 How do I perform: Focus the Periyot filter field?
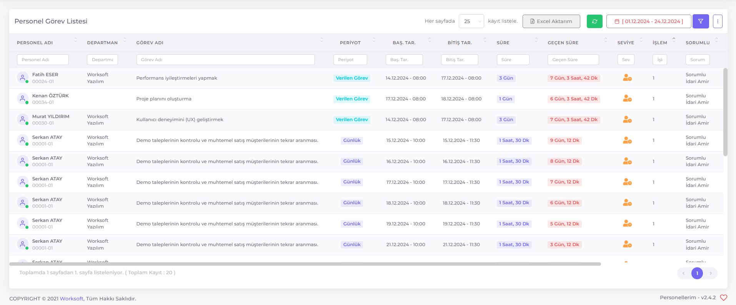pos(350,60)
